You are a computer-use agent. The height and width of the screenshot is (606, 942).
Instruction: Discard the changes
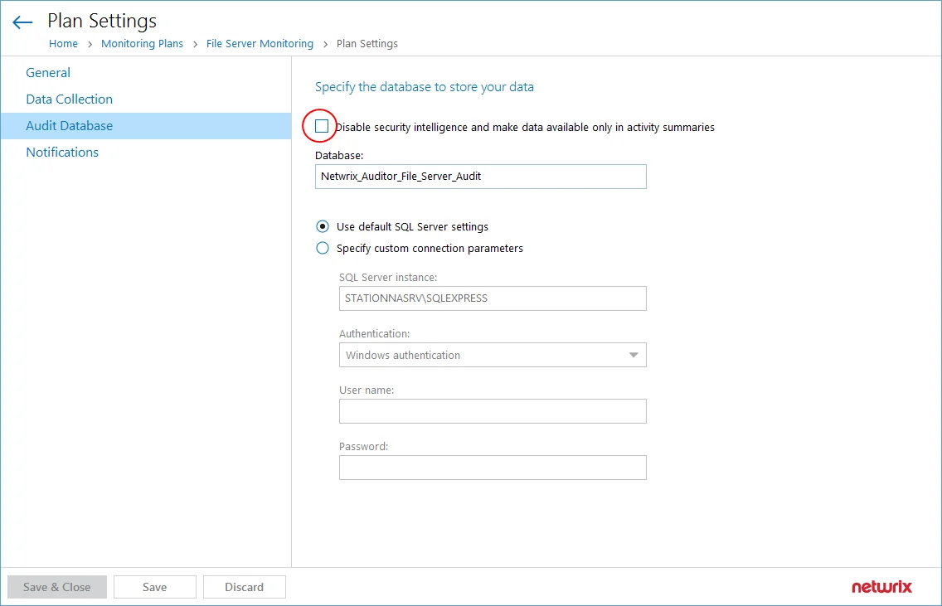coord(245,587)
